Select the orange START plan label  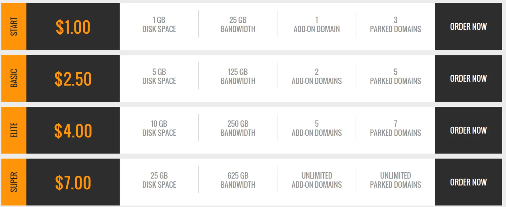[14, 27]
